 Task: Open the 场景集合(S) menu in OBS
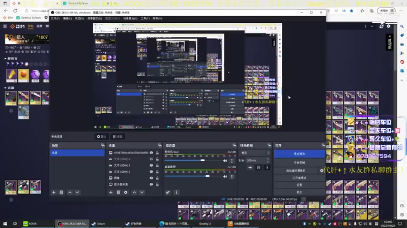coord(130,19)
